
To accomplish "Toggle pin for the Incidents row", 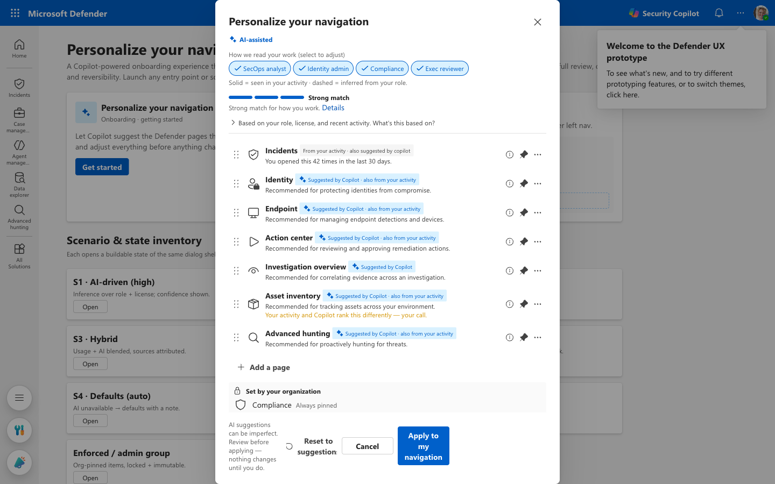I will tap(524, 154).
